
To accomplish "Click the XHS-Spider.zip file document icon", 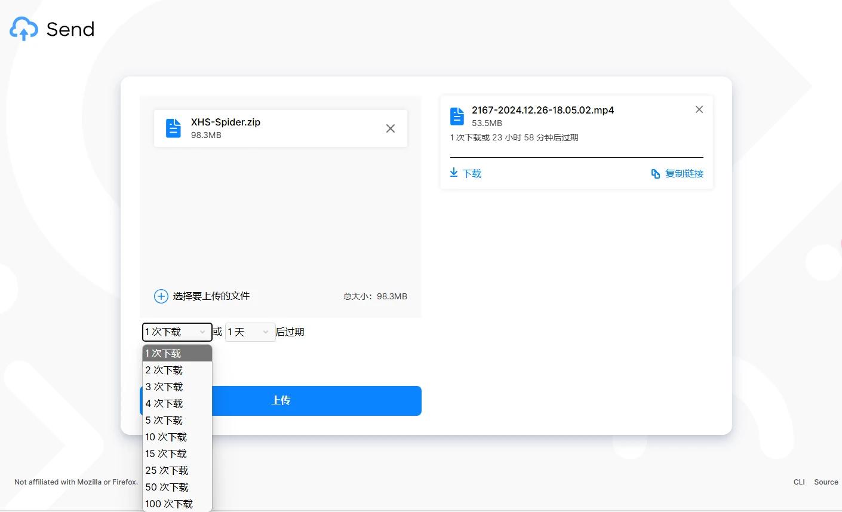I will click(x=173, y=128).
